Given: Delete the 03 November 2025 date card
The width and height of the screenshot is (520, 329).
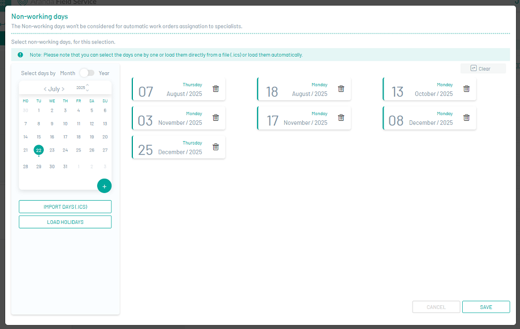Looking at the screenshot, I should click(x=216, y=117).
